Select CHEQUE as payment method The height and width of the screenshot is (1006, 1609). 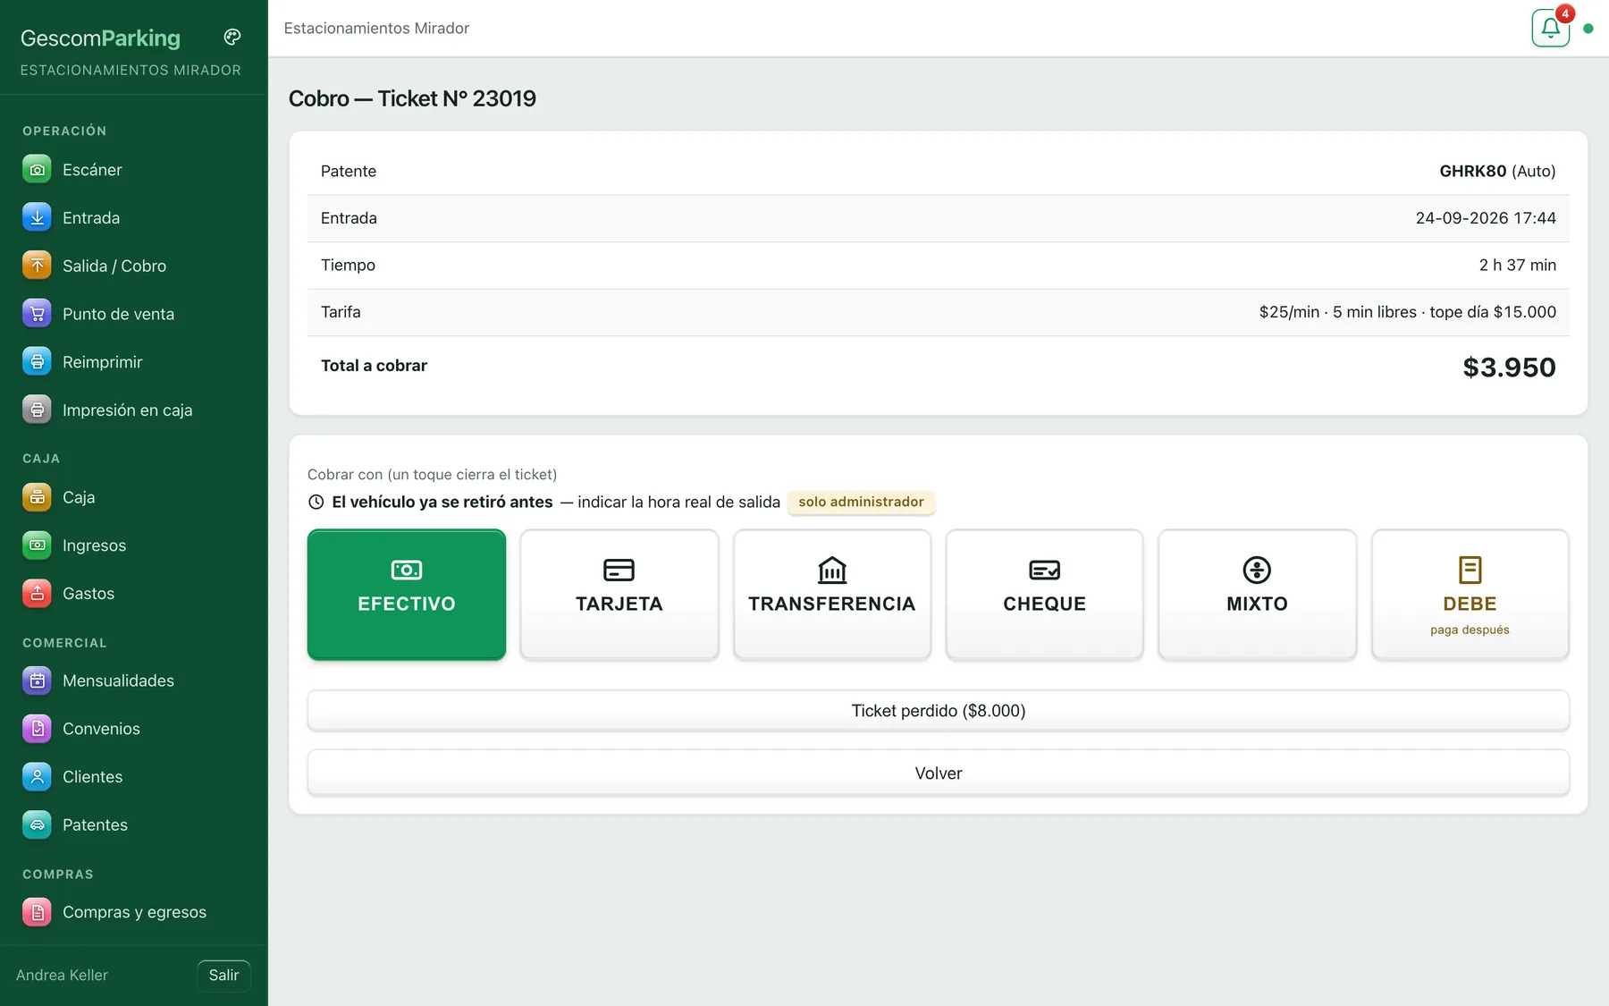click(1044, 595)
